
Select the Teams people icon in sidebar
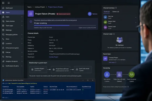(3, 12)
